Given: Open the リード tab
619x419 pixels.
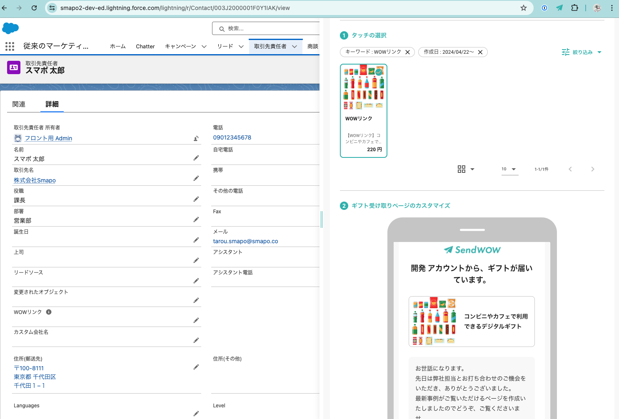Looking at the screenshot, I should coord(225,46).
